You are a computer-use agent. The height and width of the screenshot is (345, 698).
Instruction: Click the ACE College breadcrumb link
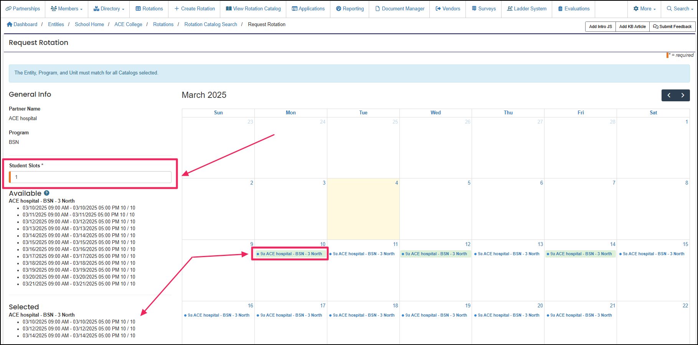[128, 25]
